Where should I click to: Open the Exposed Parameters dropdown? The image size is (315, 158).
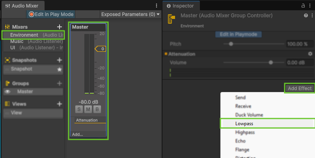pos(130,14)
